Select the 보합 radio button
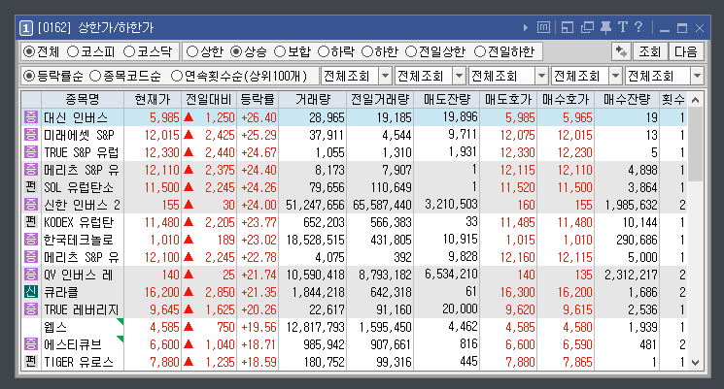The height and width of the screenshot is (389, 724). pos(280,51)
